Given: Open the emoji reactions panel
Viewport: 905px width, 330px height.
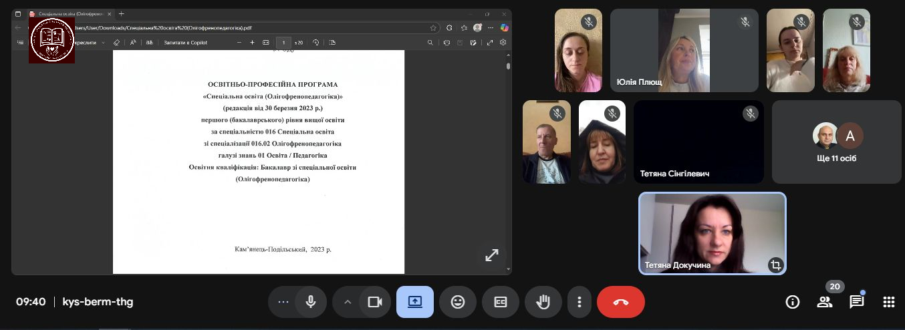Looking at the screenshot, I should point(457,302).
